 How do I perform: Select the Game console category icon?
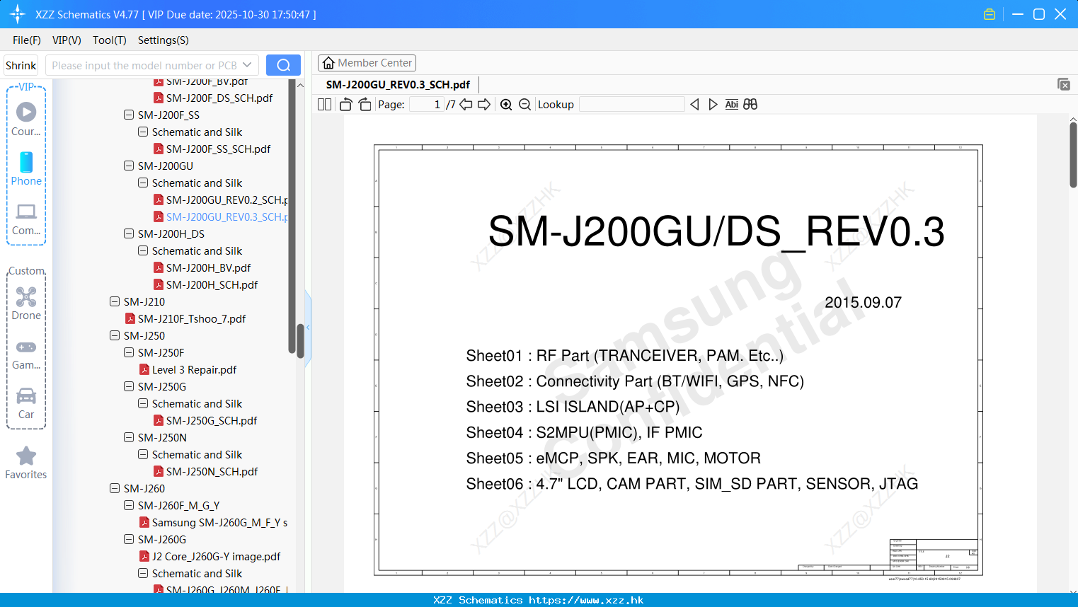pos(26,347)
